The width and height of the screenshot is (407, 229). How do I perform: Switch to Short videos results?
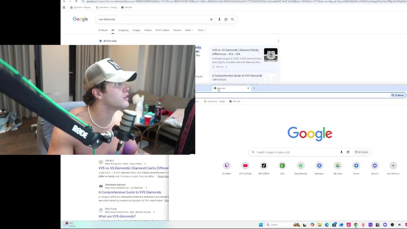click(x=162, y=30)
